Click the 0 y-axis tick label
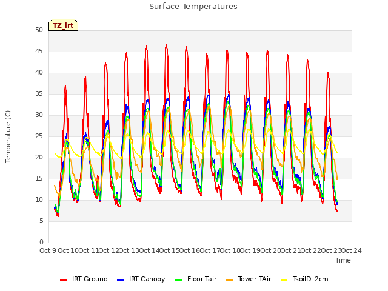Screen dimensions: 388x291 [x=41, y=242]
